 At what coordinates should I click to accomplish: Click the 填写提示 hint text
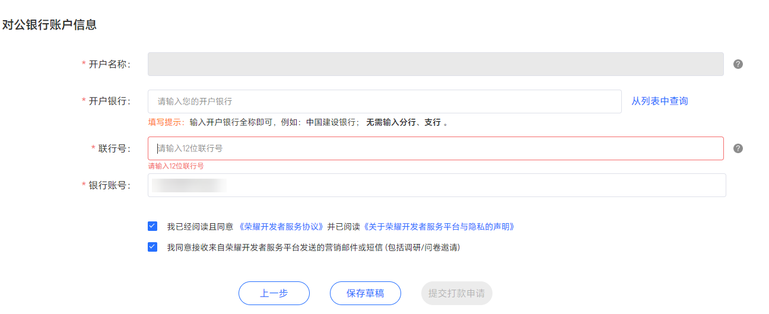pos(167,122)
